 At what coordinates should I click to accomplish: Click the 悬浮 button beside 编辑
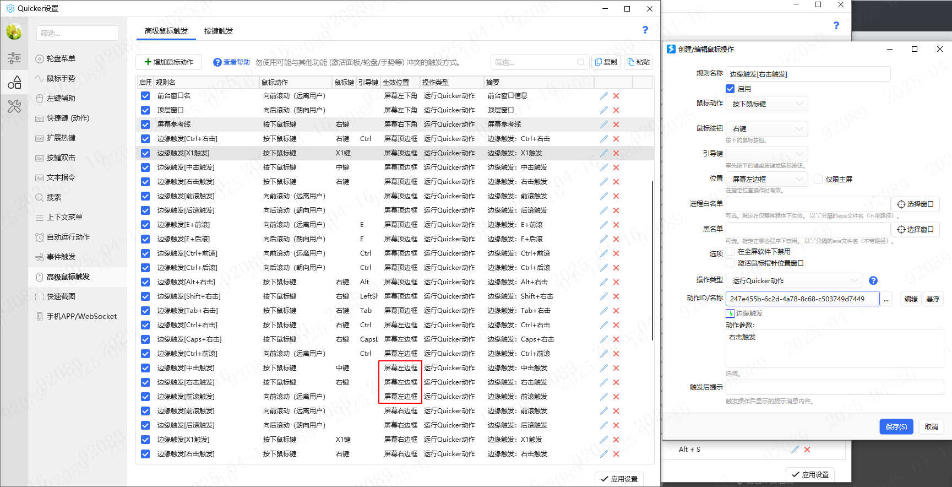[933, 299]
